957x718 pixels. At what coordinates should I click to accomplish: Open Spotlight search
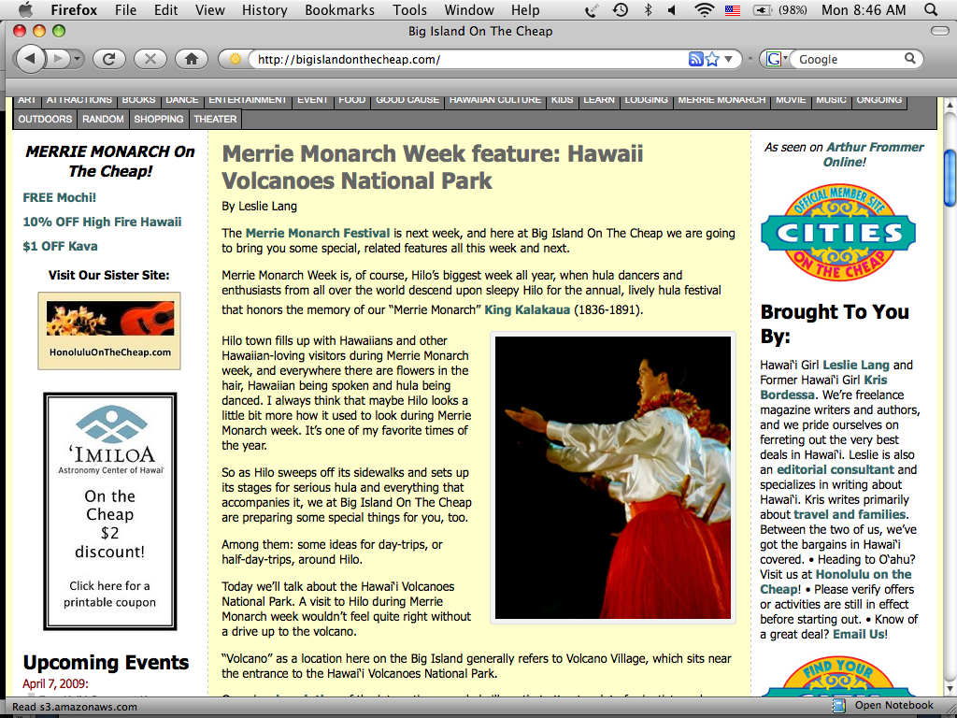930,9
